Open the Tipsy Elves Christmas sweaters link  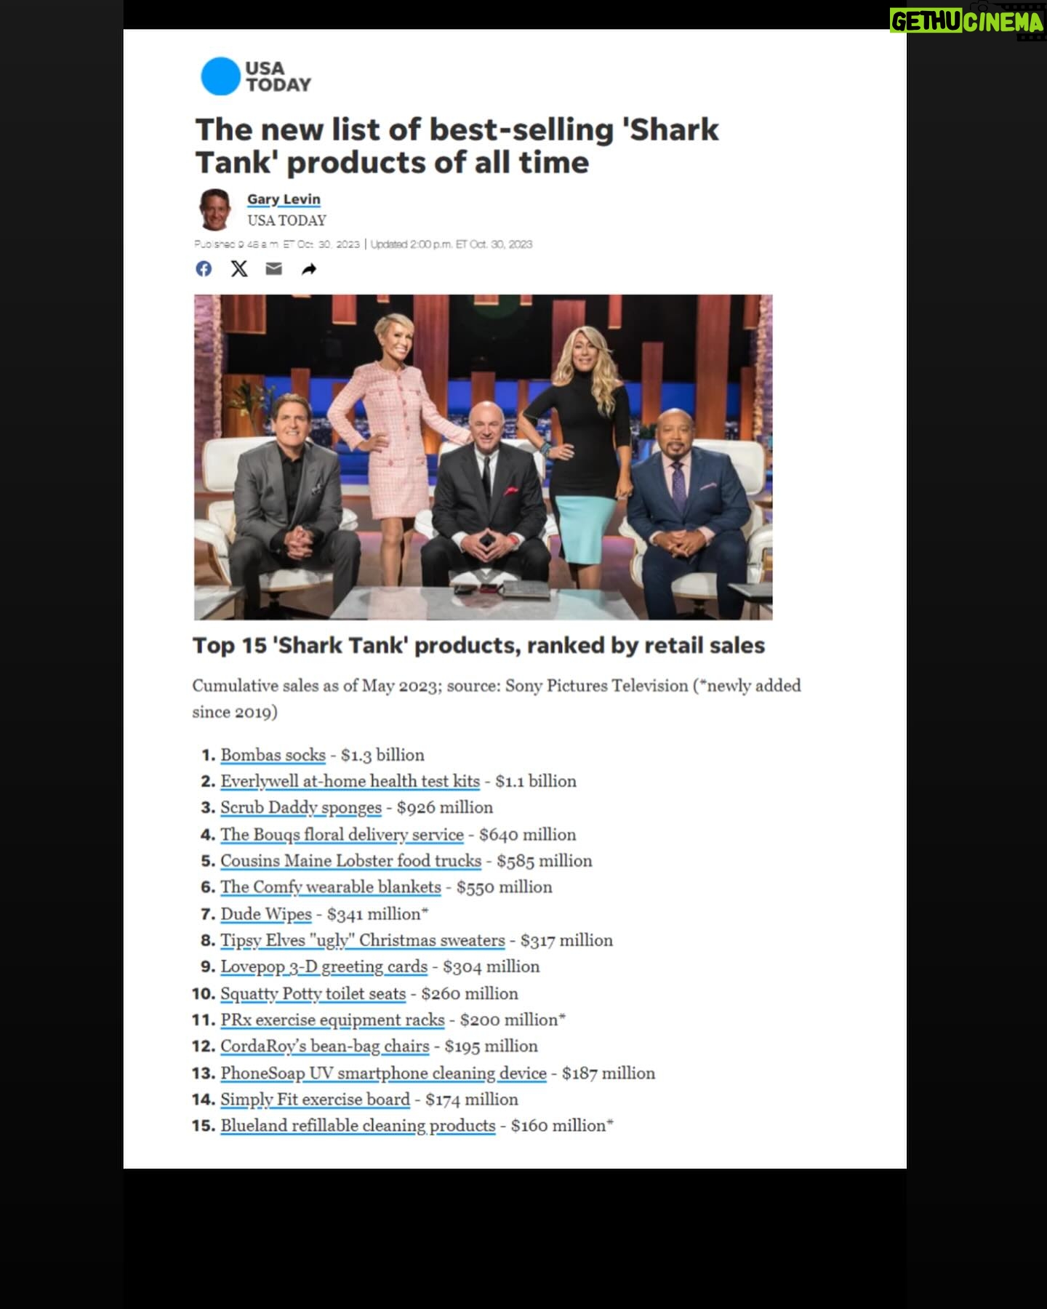[x=362, y=940]
